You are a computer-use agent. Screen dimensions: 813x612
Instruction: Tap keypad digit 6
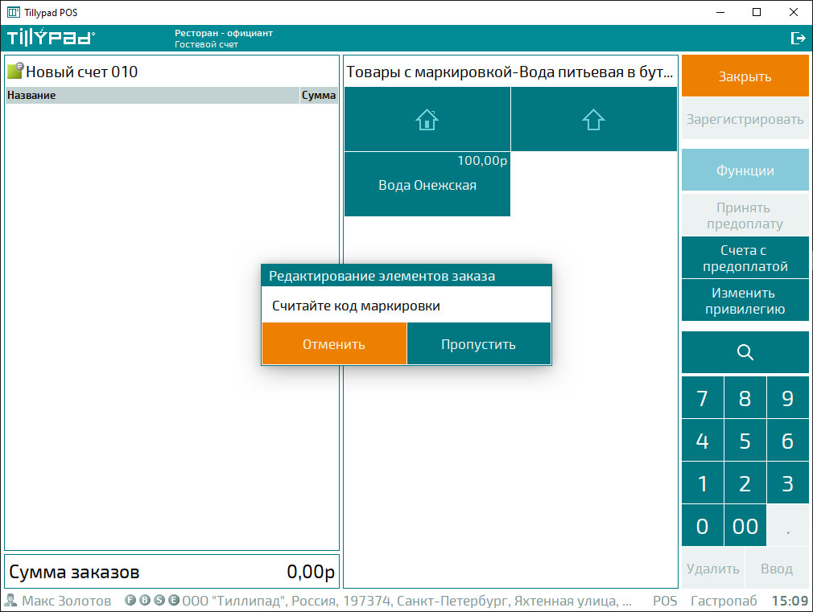pyautogui.click(x=787, y=441)
